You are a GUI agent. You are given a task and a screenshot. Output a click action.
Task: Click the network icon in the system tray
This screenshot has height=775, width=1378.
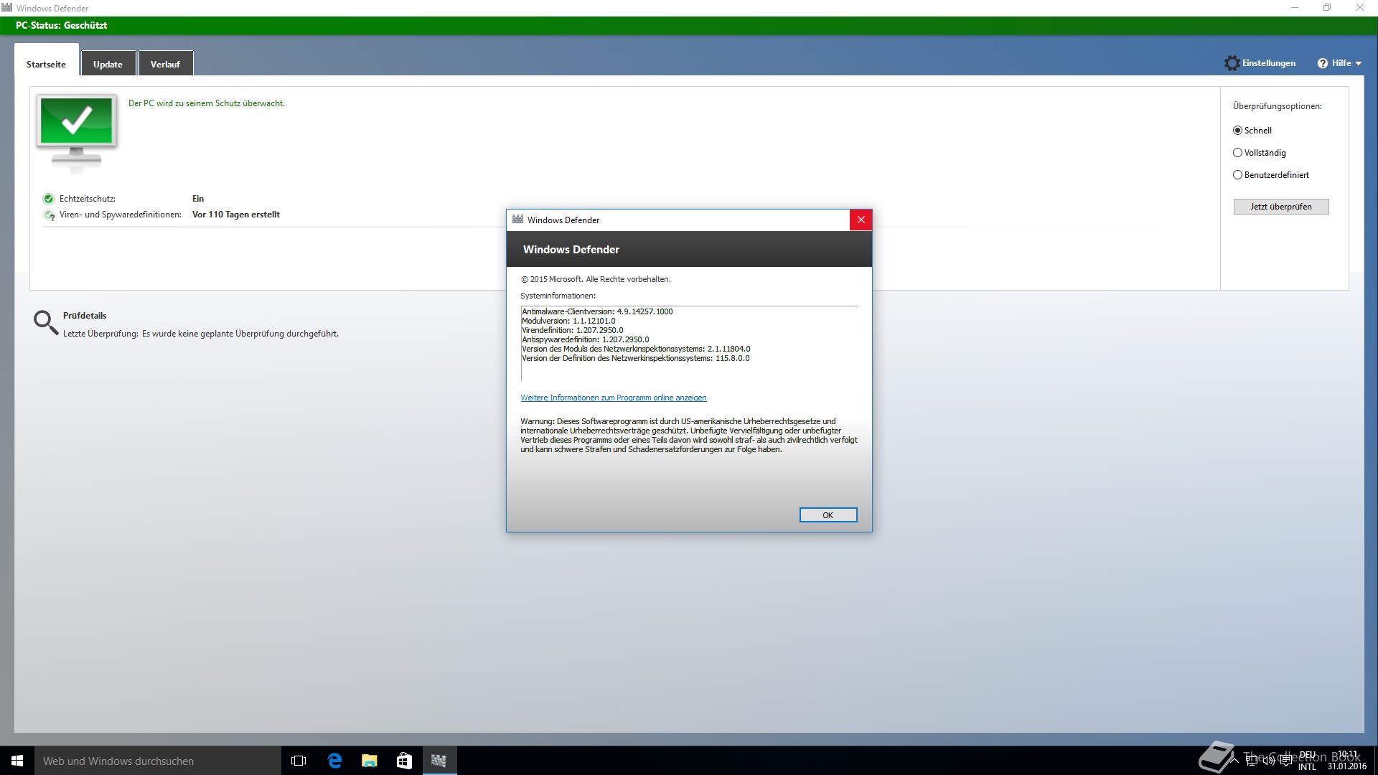pyautogui.click(x=1252, y=761)
